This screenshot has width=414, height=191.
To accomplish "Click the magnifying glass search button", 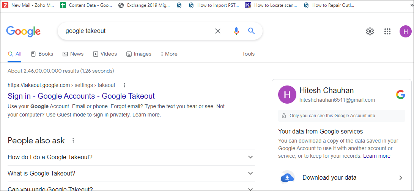I will (251, 31).
